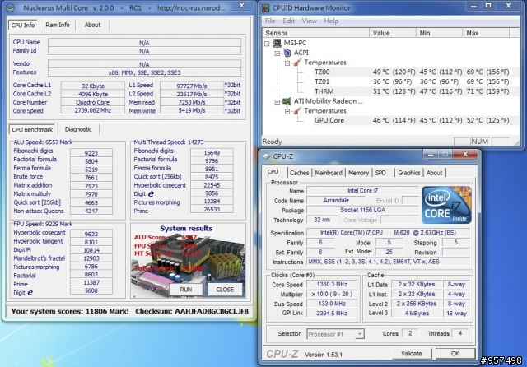
Task: Collapse ACPI Temperatures node
Action: click(x=287, y=63)
